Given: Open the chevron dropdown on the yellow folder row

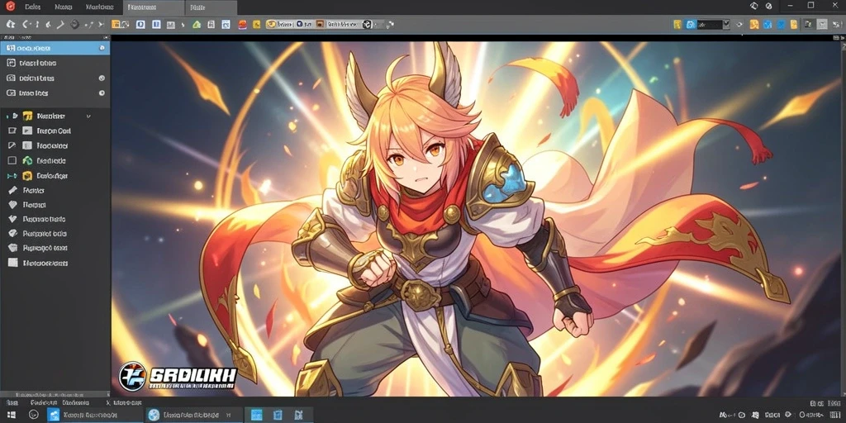Looking at the screenshot, I should (88, 116).
